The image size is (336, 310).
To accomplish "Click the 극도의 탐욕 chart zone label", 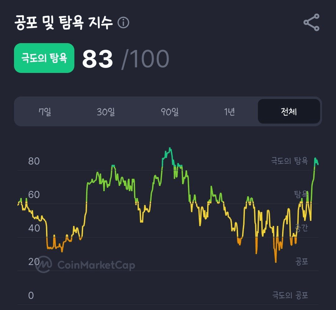I will [290, 161].
